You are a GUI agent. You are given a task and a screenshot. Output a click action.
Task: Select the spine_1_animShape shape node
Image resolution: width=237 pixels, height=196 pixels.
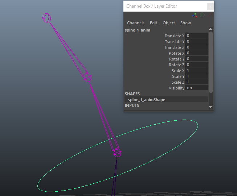(x=147, y=100)
